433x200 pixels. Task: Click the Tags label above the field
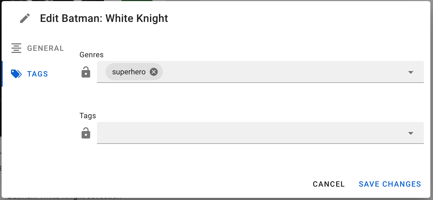click(x=88, y=116)
